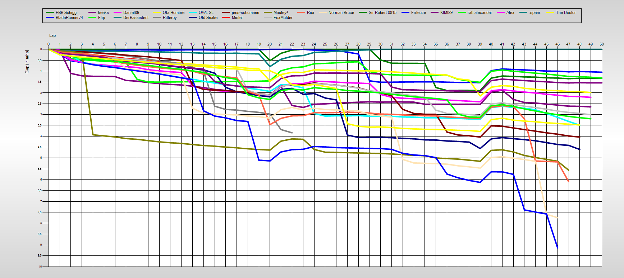The width and height of the screenshot is (624, 278).
Task: Click the Mauley² legend entry
Action: [280, 13]
